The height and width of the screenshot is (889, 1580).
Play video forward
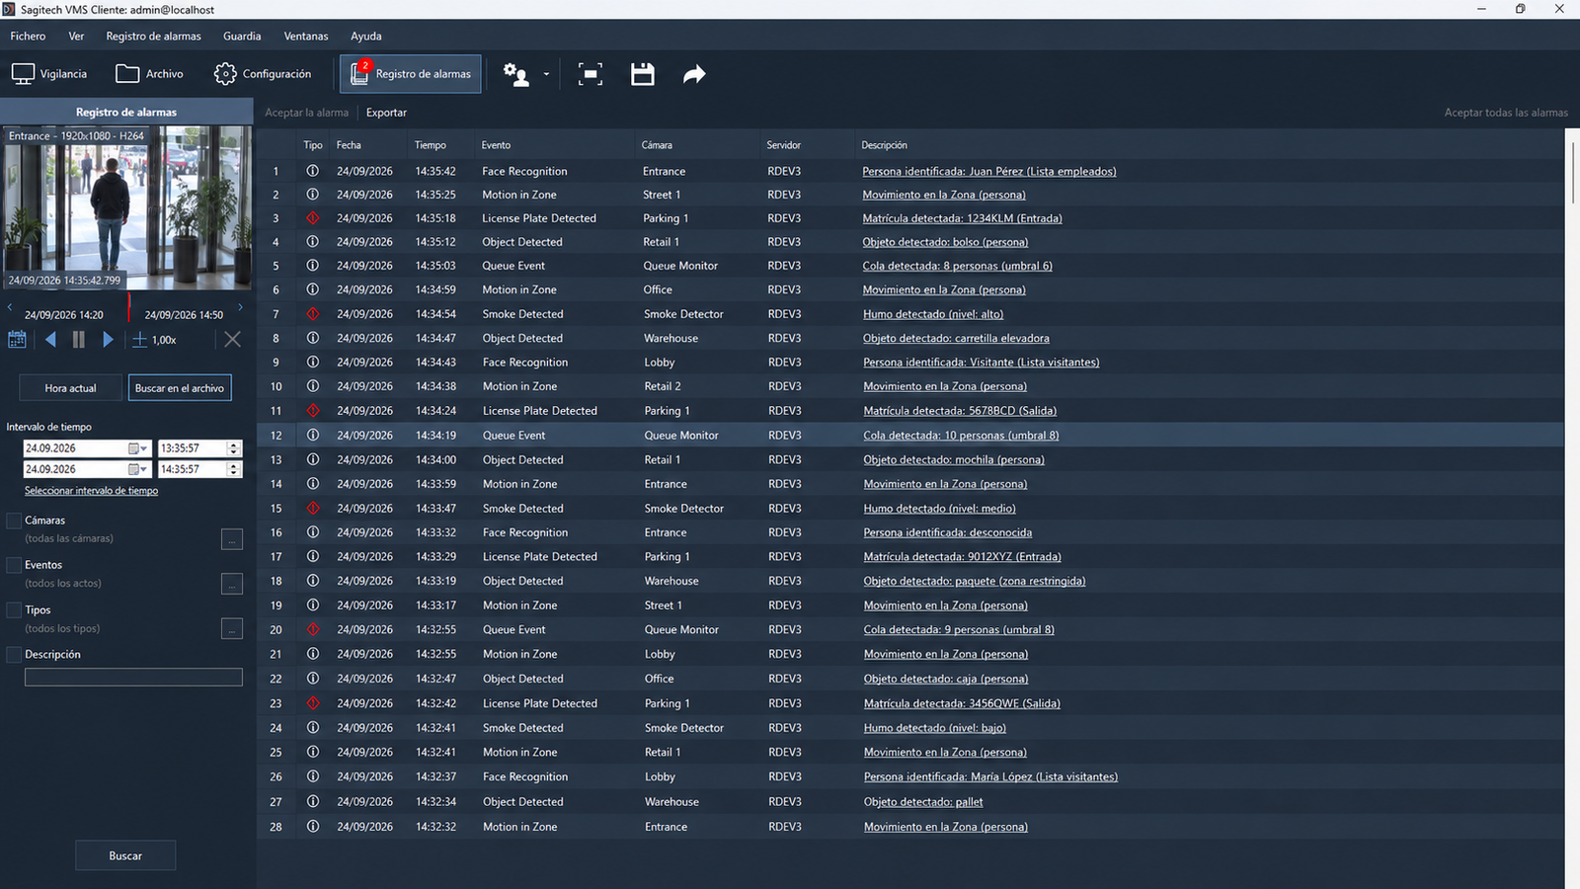109,340
